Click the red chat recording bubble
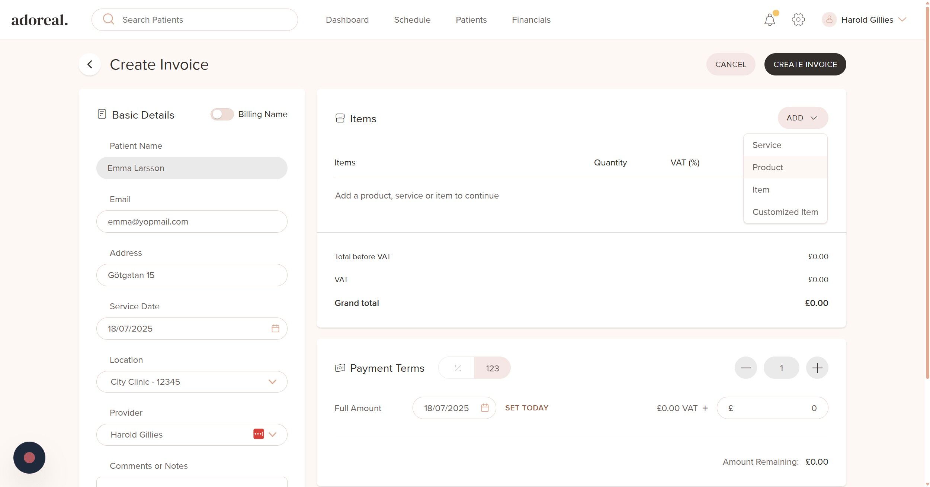Image resolution: width=930 pixels, height=487 pixels. pyautogui.click(x=29, y=457)
